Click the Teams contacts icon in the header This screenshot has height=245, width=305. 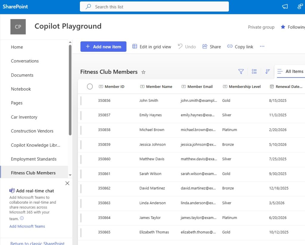(300, 7)
